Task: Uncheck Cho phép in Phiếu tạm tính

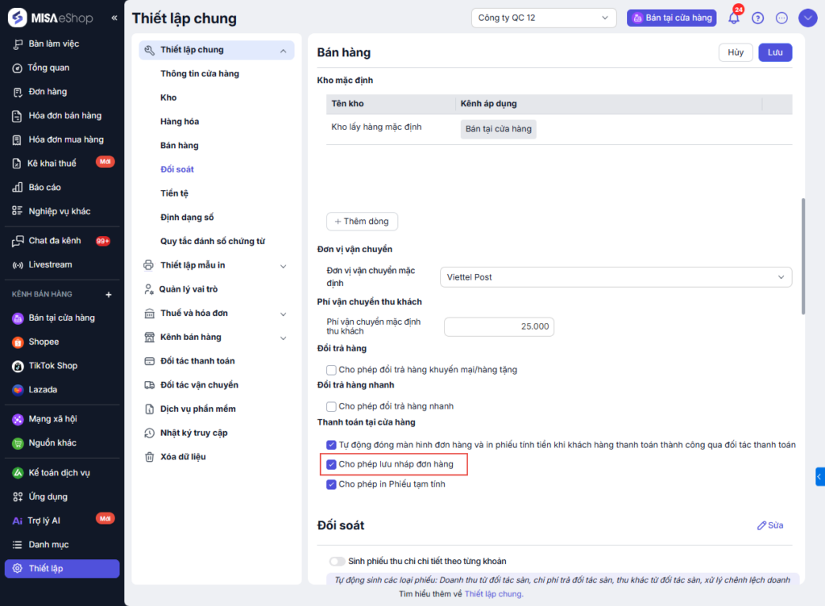Action: 331,484
